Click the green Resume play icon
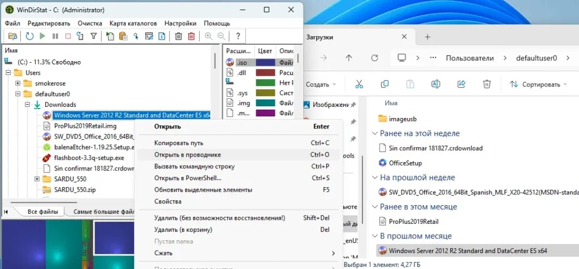 pos(42,36)
